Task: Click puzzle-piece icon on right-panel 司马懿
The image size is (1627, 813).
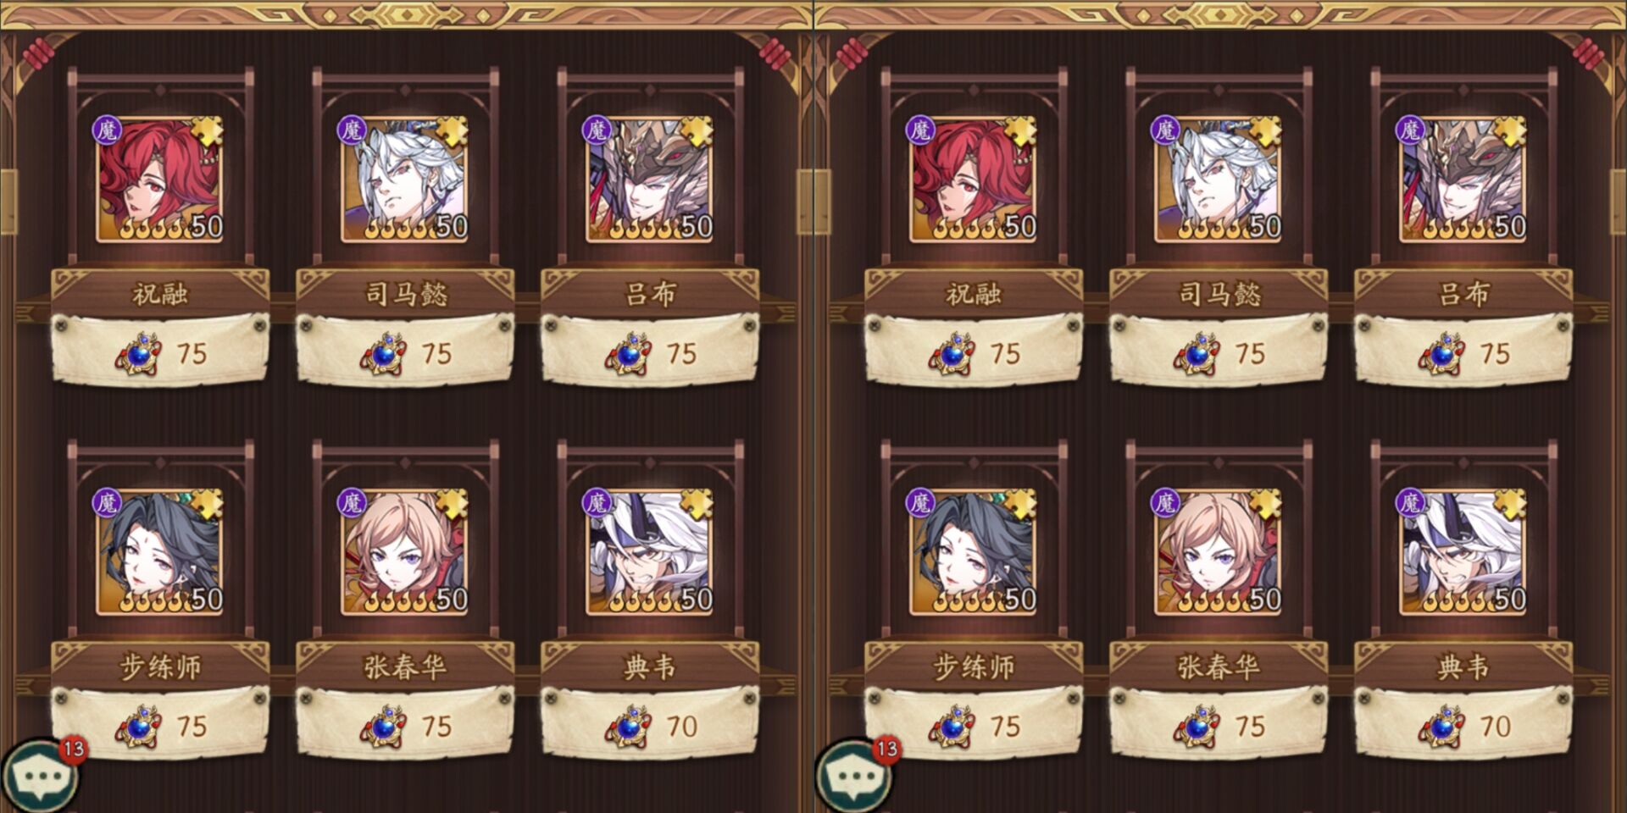Action: [1265, 131]
